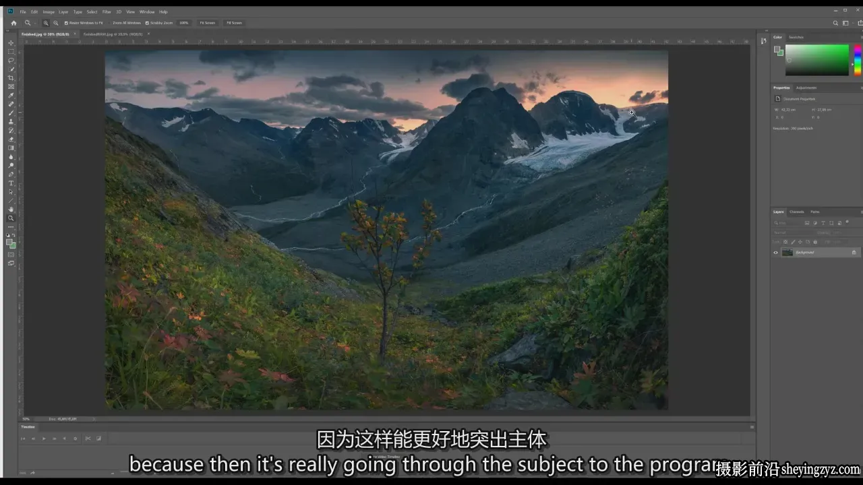Switch to the Adjustments tab

806,88
